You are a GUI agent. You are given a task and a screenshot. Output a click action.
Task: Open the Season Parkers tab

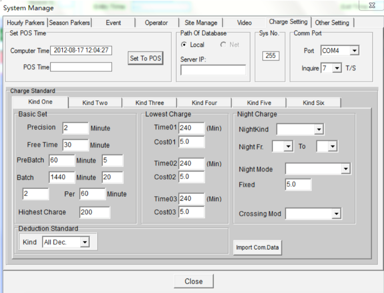tap(71, 23)
